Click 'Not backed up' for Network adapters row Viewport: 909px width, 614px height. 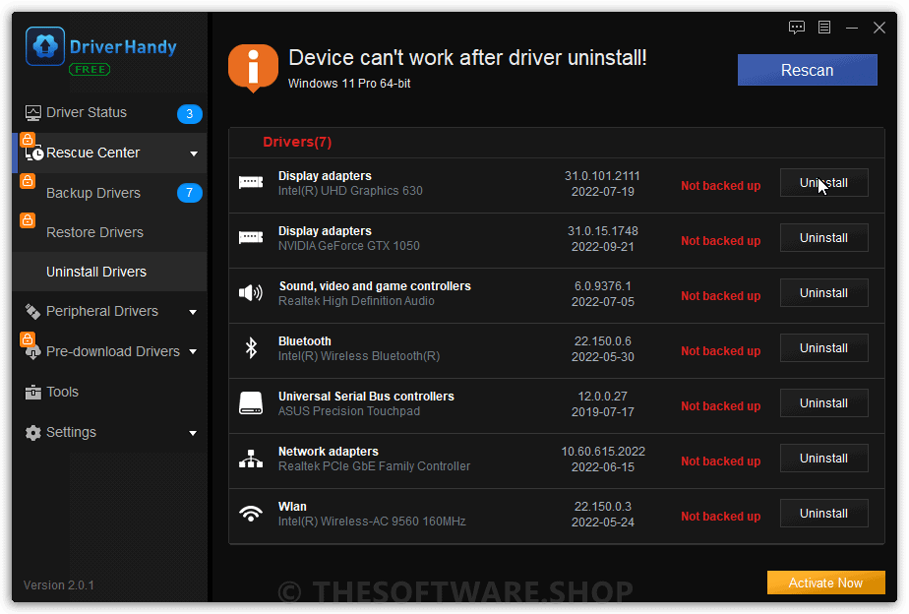tap(720, 460)
